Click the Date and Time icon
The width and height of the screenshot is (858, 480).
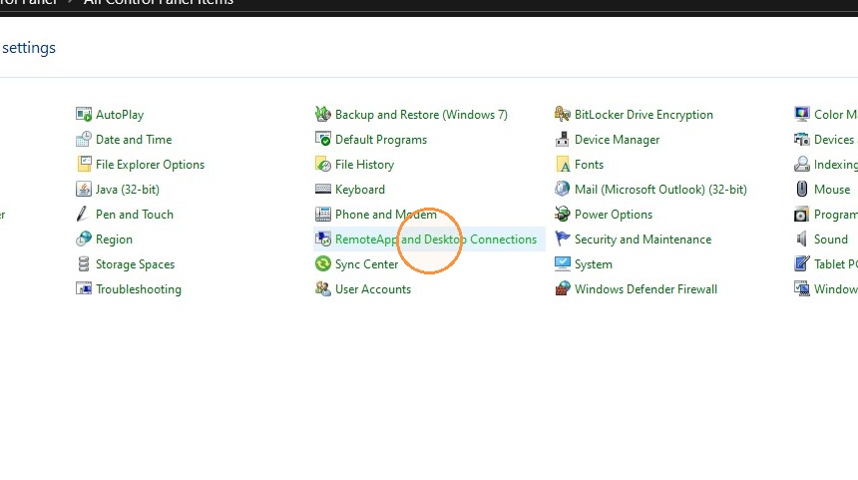click(84, 140)
